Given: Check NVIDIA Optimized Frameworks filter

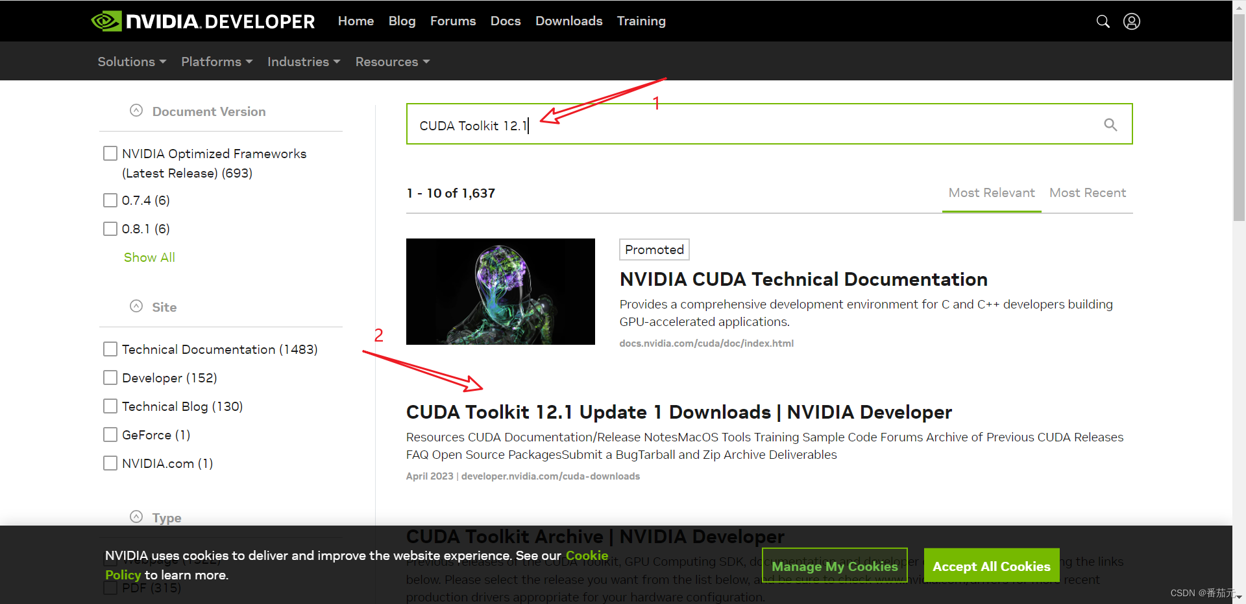Looking at the screenshot, I should 110,154.
